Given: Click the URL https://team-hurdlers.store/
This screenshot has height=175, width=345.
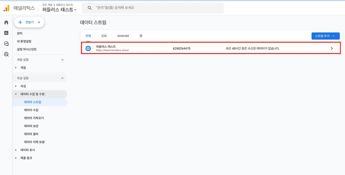Looking at the screenshot, I should pos(112,50).
